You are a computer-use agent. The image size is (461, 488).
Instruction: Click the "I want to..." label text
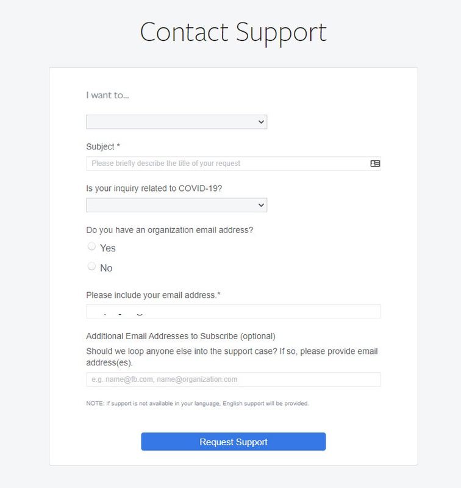point(107,96)
